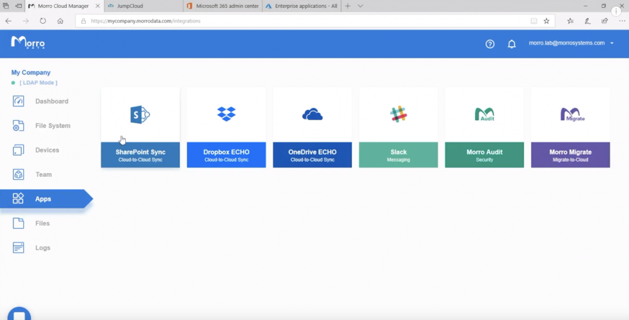Switch to Microsoft 365 admin center tab
Viewport: 629px width, 320px height.
tap(223, 6)
